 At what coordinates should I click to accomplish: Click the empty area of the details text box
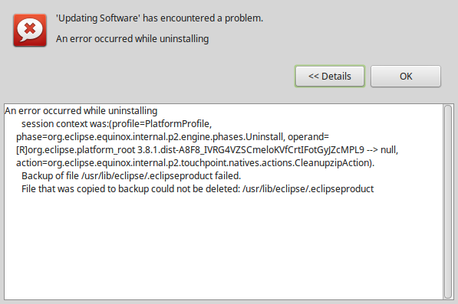(223, 248)
